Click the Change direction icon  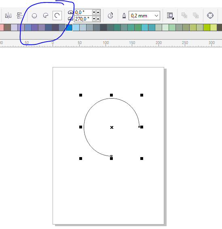pos(110,15)
